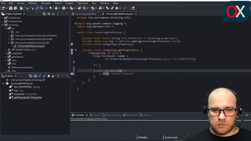Screen dimensions: 251x141
Task: Click Collapse All in Outline view
Action: [x=31, y=76]
